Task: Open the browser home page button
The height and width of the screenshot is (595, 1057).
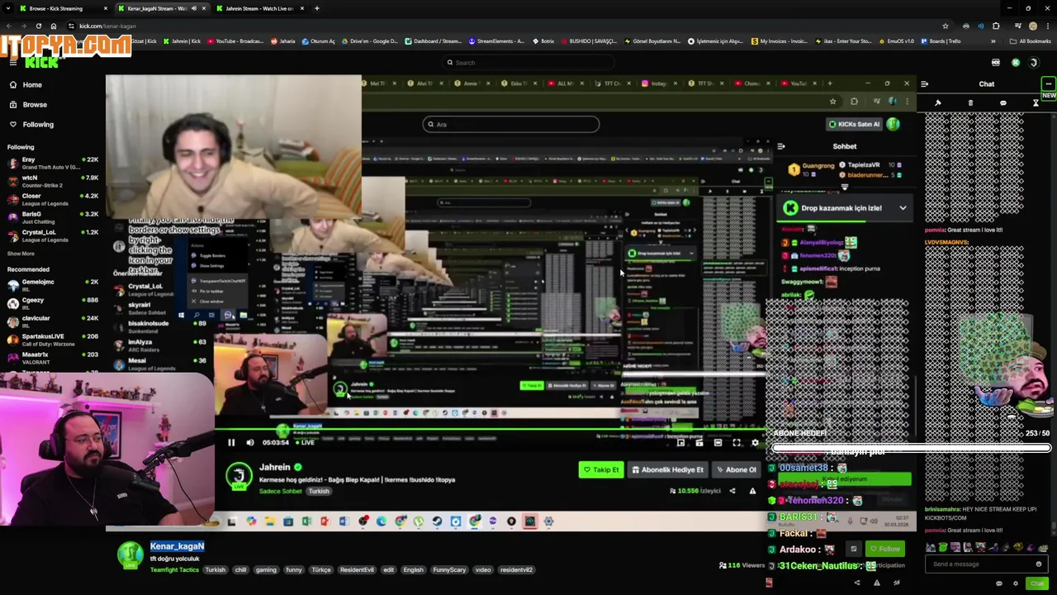Action: [x=54, y=26]
